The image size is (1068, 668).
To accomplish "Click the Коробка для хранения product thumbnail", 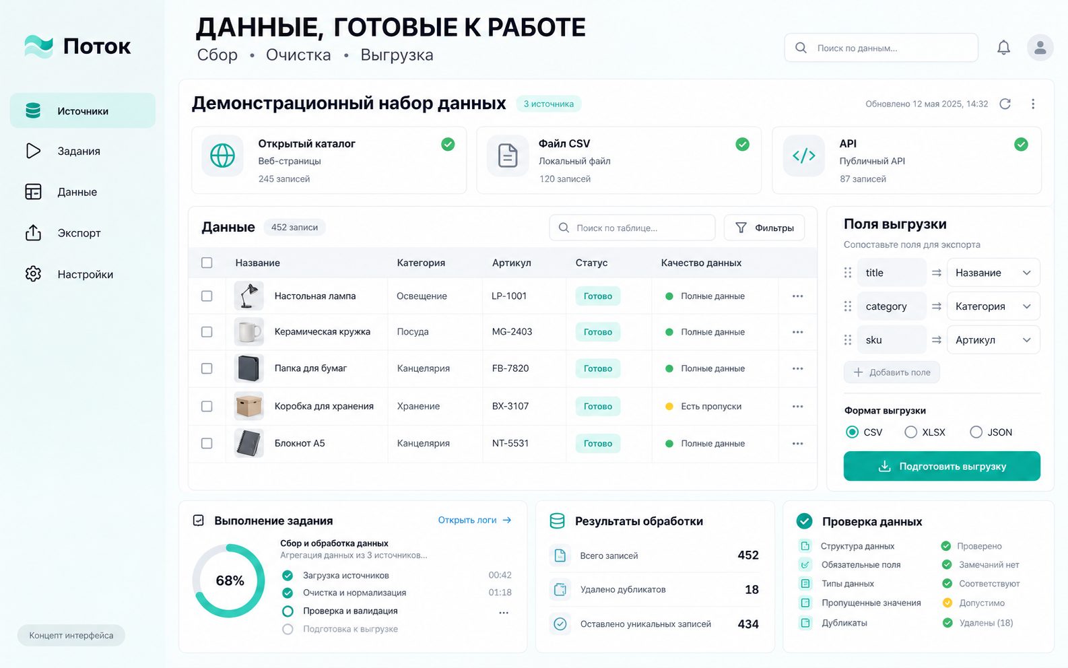I will tap(248, 406).
